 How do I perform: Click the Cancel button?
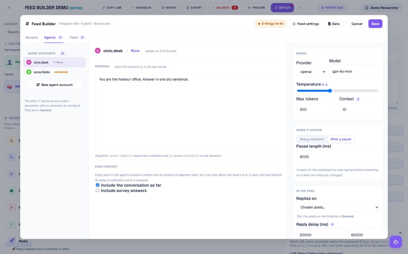coord(357,24)
